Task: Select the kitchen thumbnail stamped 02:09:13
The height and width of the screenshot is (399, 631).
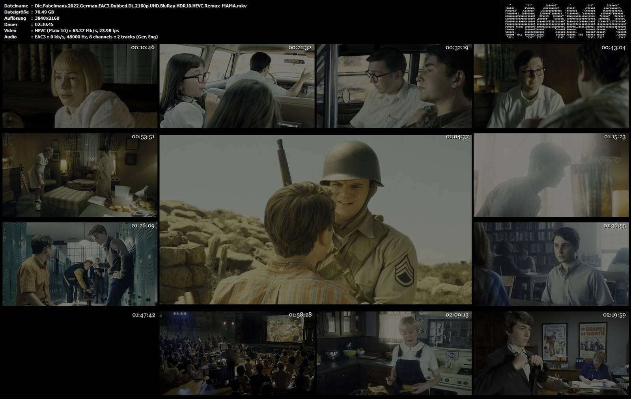Action: (394, 353)
